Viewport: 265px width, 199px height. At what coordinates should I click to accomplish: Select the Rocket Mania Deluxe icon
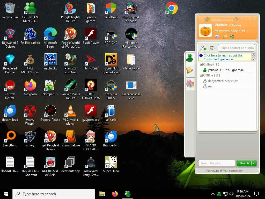pos(71,89)
